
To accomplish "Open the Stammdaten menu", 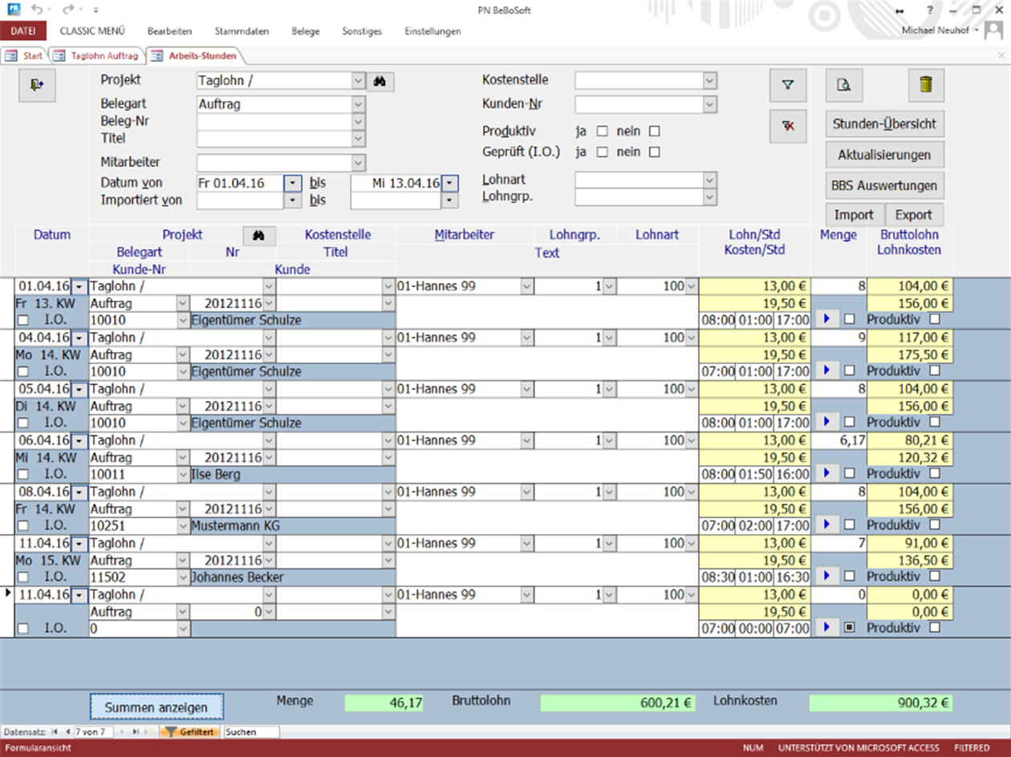I will point(242,31).
